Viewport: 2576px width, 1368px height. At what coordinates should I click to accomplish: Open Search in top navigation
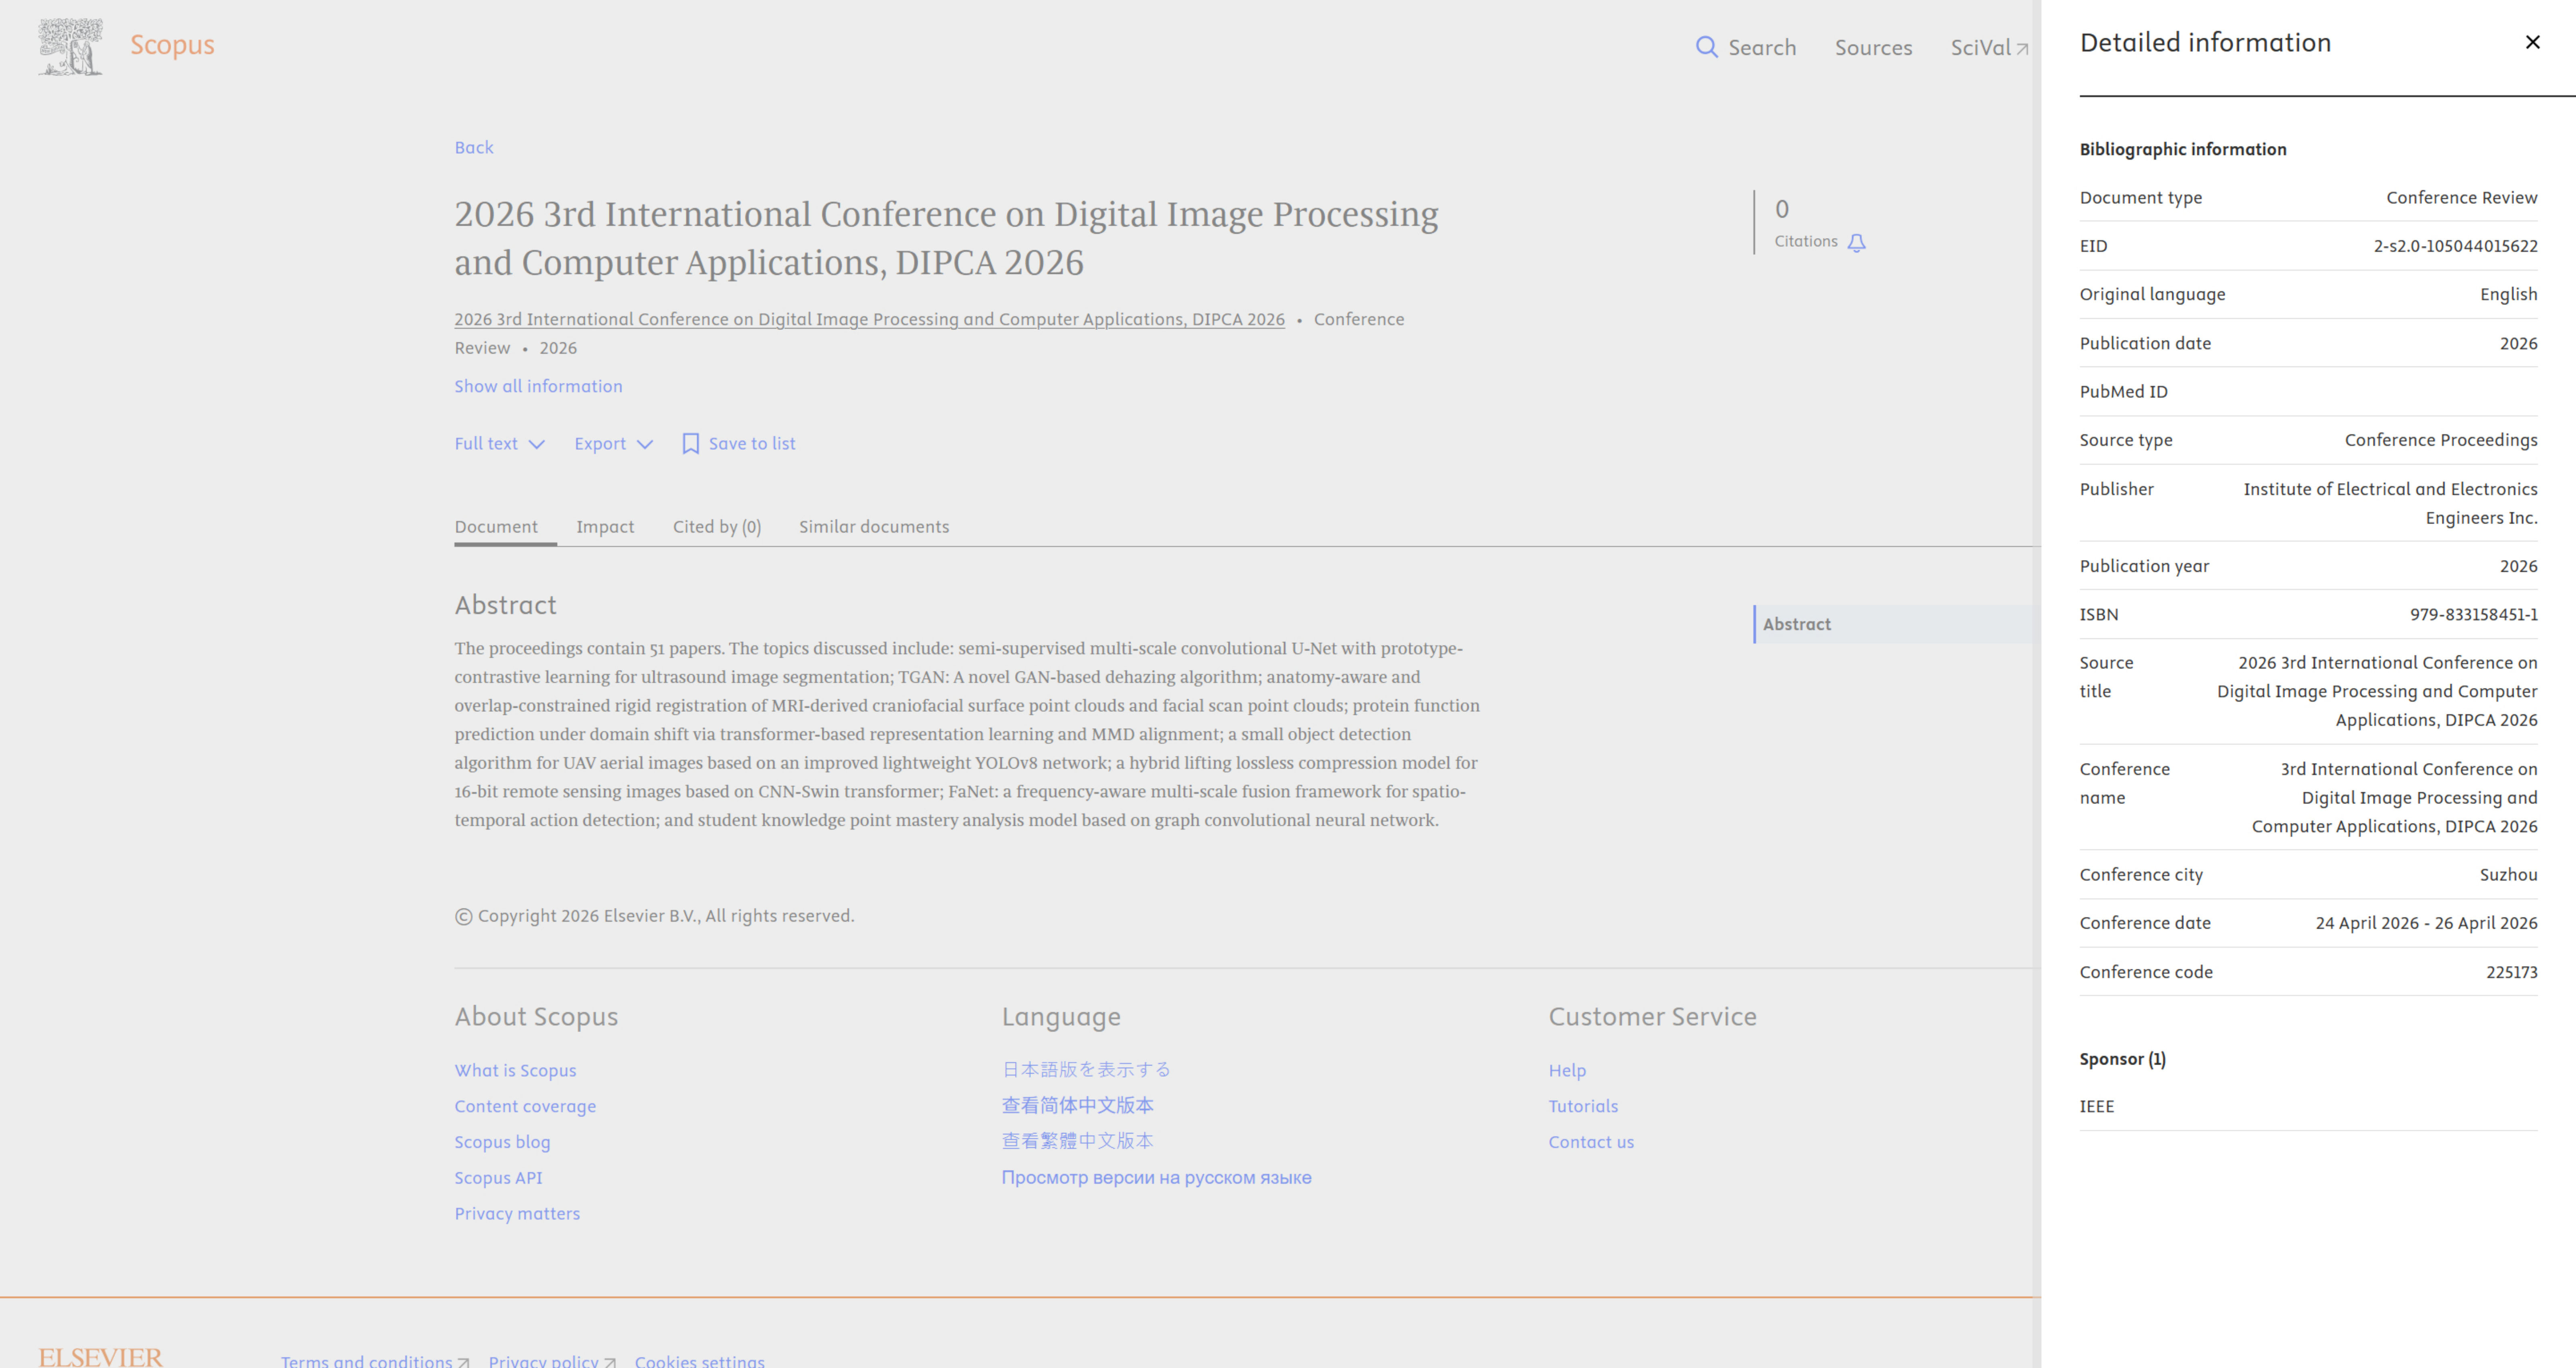click(x=1746, y=47)
